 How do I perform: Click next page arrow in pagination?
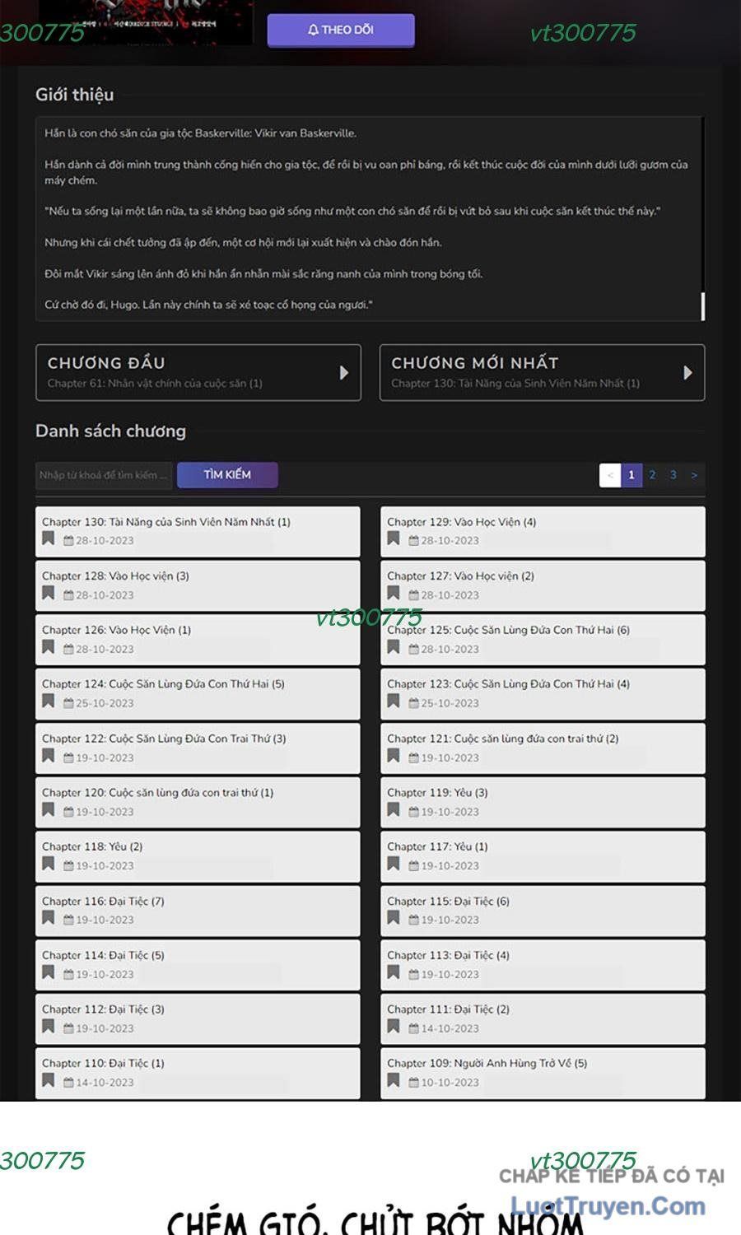point(694,475)
